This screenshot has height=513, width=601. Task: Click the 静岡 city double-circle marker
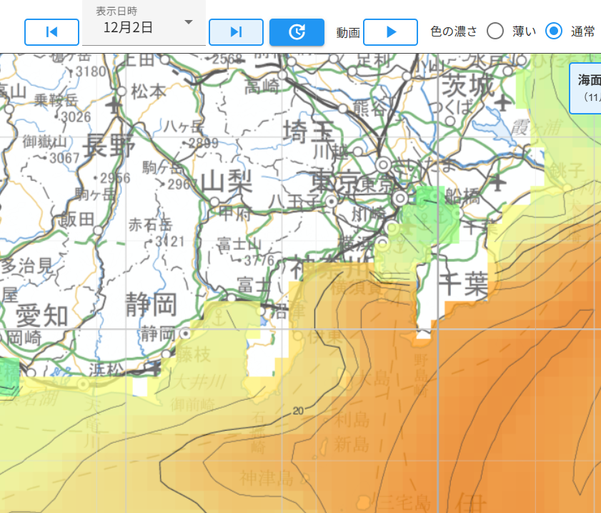tap(185, 333)
